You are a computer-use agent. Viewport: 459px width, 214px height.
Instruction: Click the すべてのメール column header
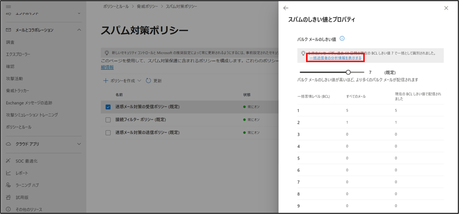click(x=356, y=97)
